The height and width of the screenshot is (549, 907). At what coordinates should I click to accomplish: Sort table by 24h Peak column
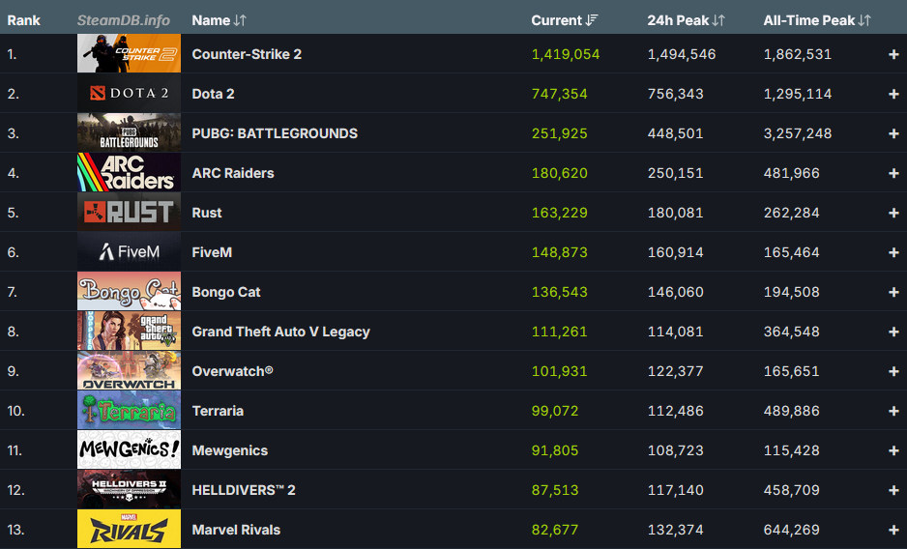[686, 20]
